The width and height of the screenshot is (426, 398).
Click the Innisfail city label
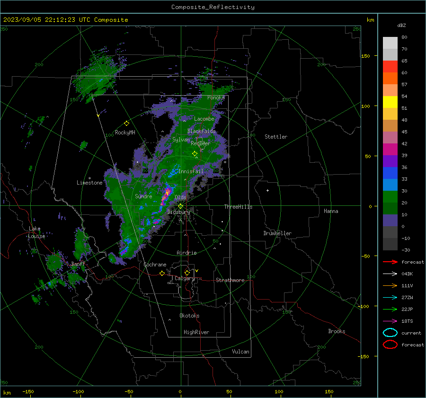pos(191,171)
